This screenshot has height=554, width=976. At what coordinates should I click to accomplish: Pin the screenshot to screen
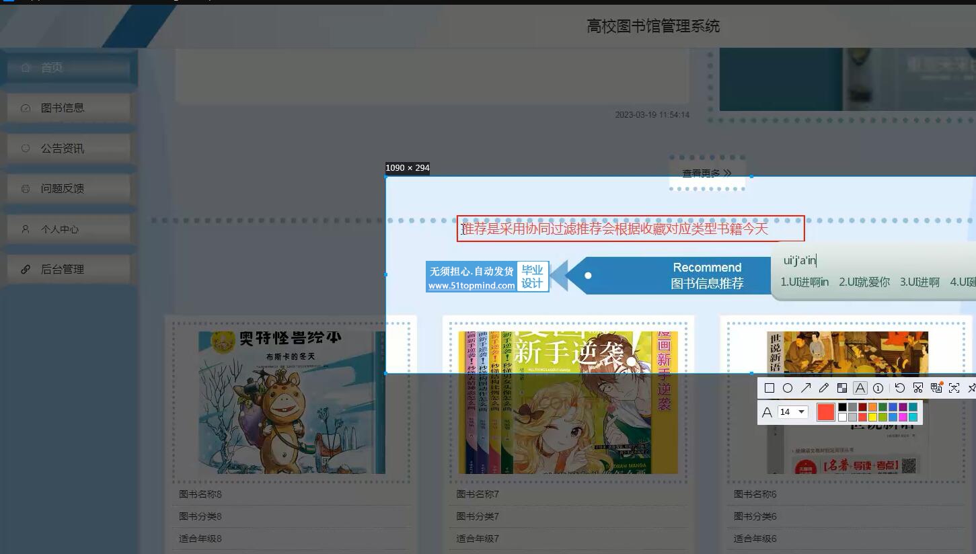click(972, 388)
